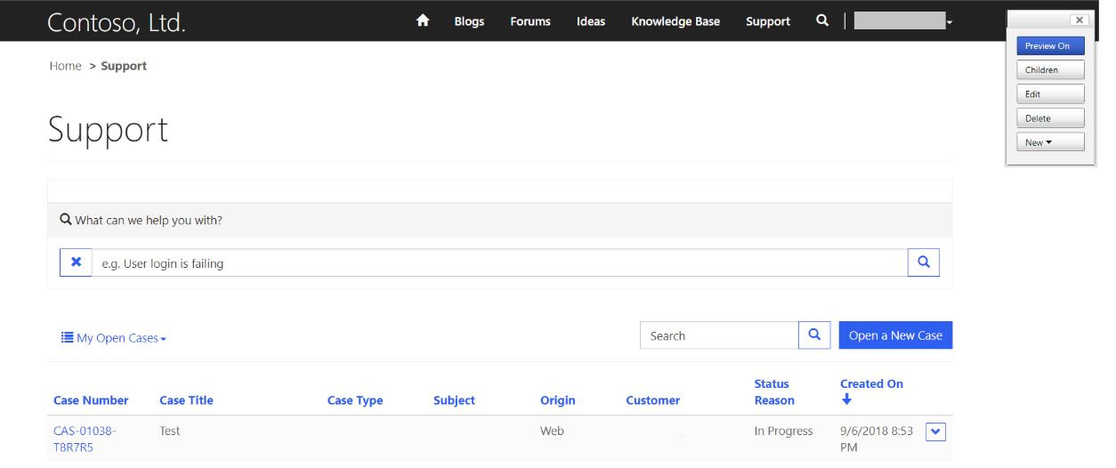1116x468 pixels.
Task: Navigate to Forums
Action: (x=530, y=21)
